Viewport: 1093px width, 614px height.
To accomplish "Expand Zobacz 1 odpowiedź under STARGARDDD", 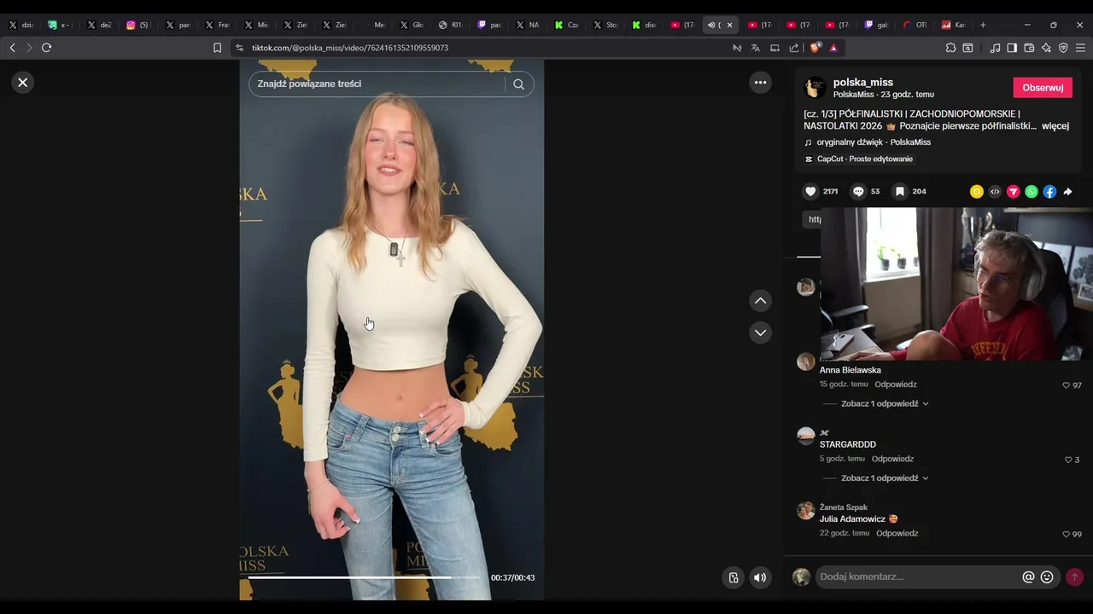I will [x=885, y=478].
